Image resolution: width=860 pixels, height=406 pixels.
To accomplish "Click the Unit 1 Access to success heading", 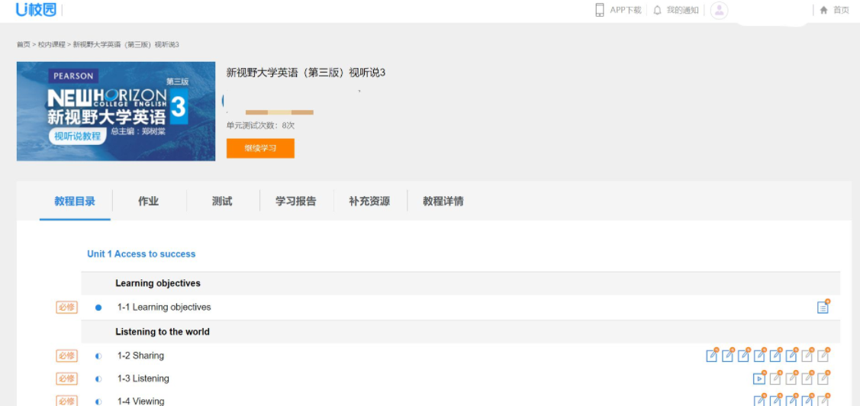I will [141, 254].
